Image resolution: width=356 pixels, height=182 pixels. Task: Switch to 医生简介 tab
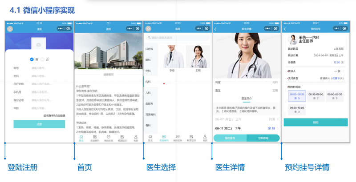[247, 99]
